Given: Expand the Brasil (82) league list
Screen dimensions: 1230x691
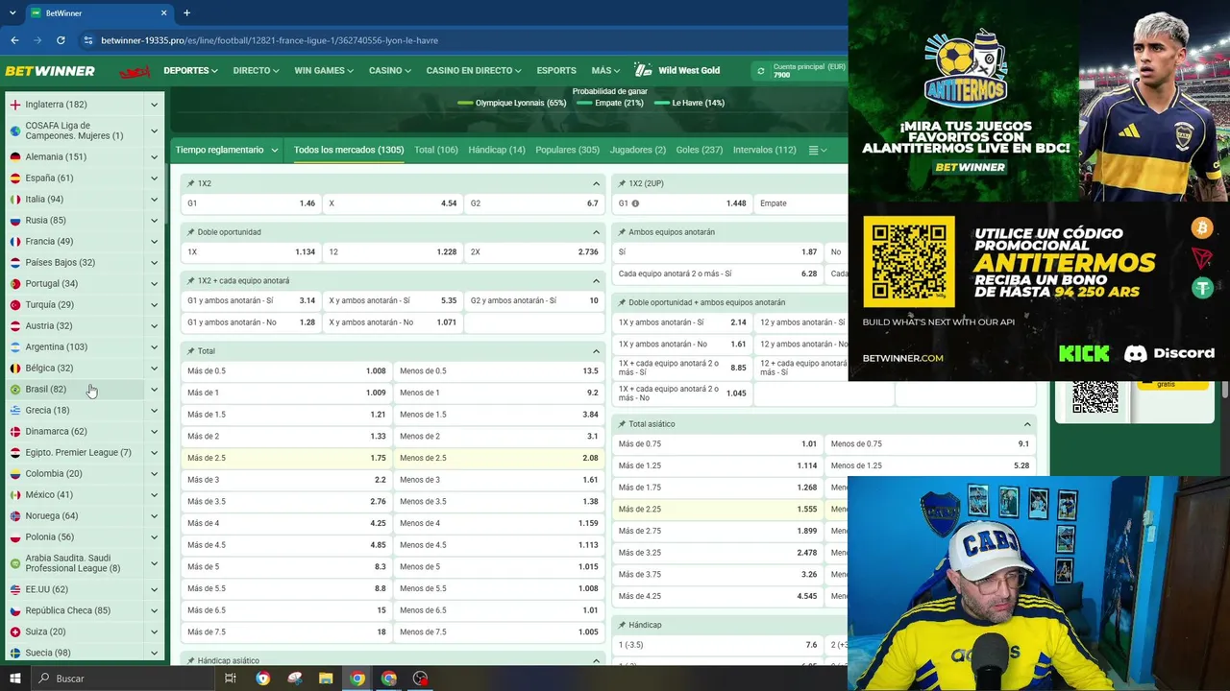Looking at the screenshot, I should click(154, 390).
